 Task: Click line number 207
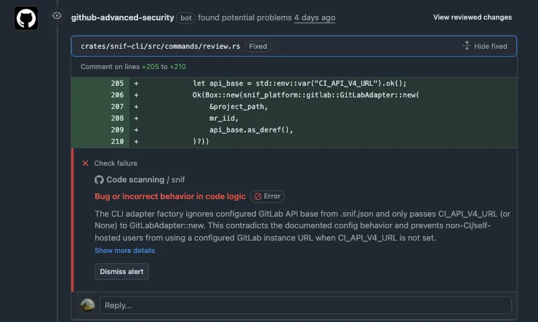coord(117,107)
